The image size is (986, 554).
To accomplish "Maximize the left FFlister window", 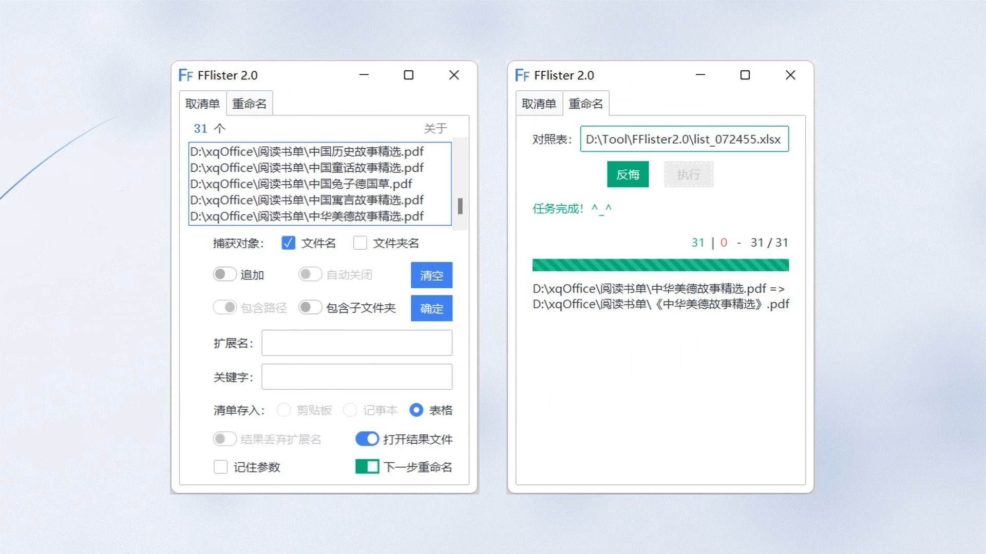I will pyautogui.click(x=409, y=75).
